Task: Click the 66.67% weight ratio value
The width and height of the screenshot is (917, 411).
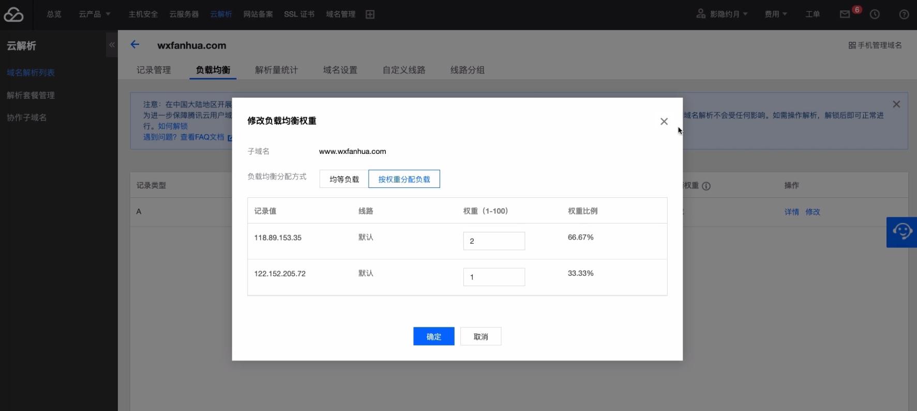Action: pos(581,237)
